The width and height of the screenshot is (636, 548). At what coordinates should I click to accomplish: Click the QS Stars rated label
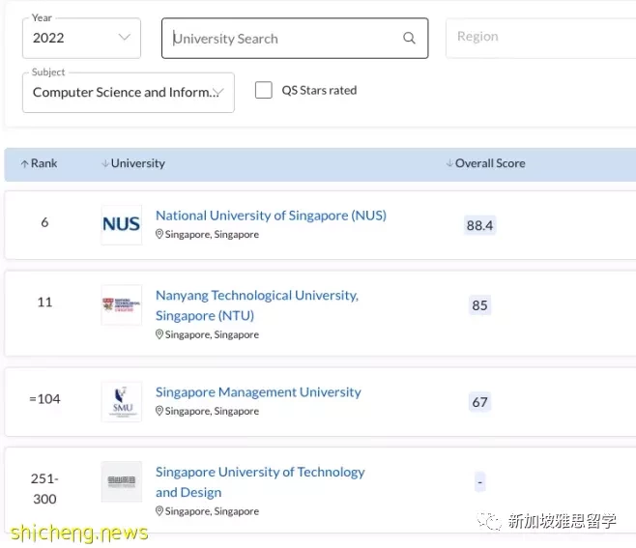coord(319,90)
